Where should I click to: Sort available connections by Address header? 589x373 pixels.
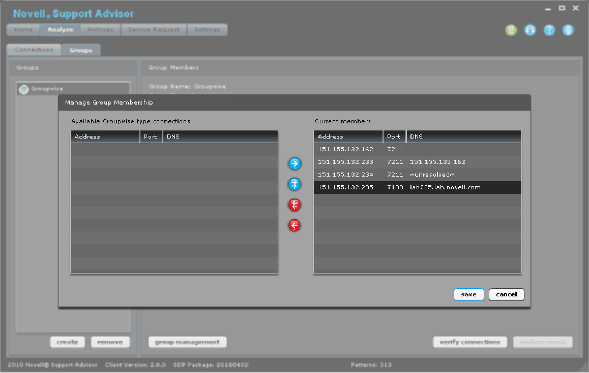click(x=105, y=137)
